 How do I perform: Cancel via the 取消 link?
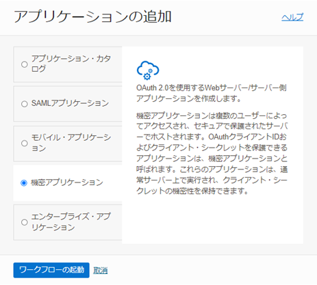[101, 271]
